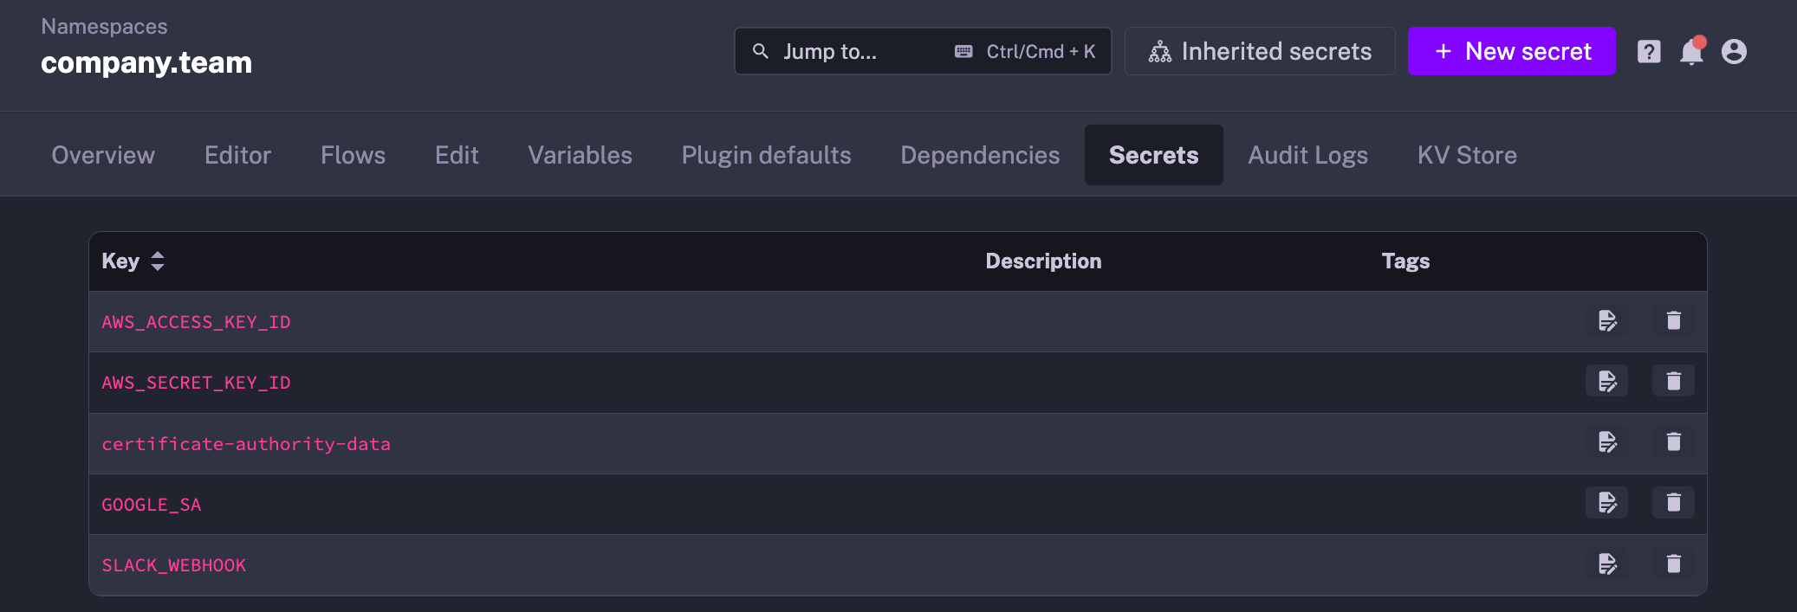1797x612 pixels.
Task: Open the KV Store tab
Action: (1466, 155)
